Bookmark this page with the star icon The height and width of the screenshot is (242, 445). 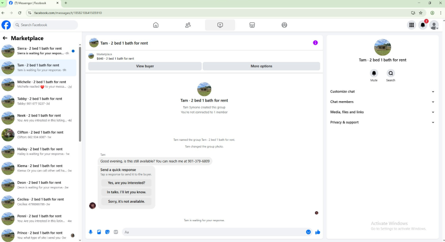point(421,13)
